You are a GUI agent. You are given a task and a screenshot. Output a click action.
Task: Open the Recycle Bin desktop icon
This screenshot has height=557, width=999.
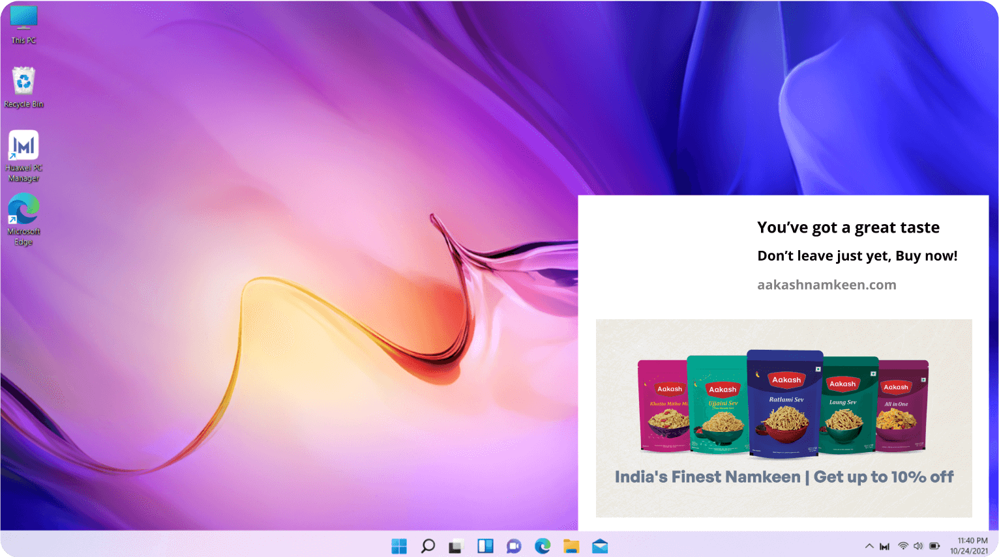pyautogui.click(x=23, y=87)
